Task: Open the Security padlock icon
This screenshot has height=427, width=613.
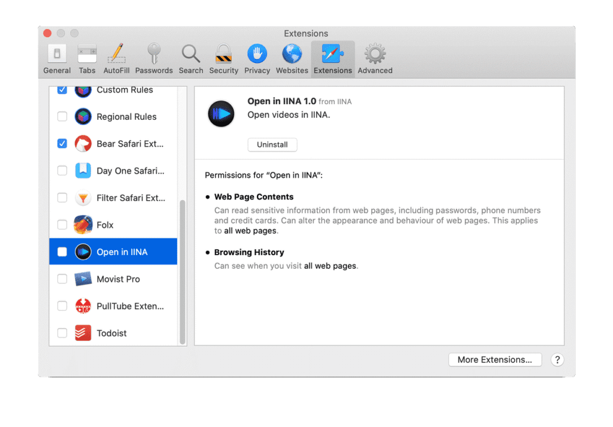Action: click(224, 53)
